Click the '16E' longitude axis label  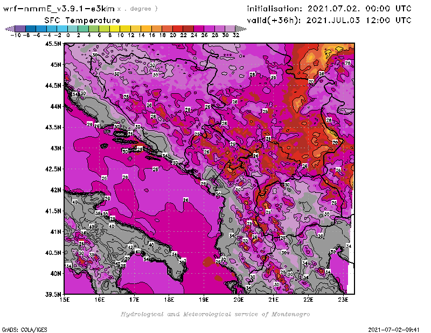(x=100, y=300)
